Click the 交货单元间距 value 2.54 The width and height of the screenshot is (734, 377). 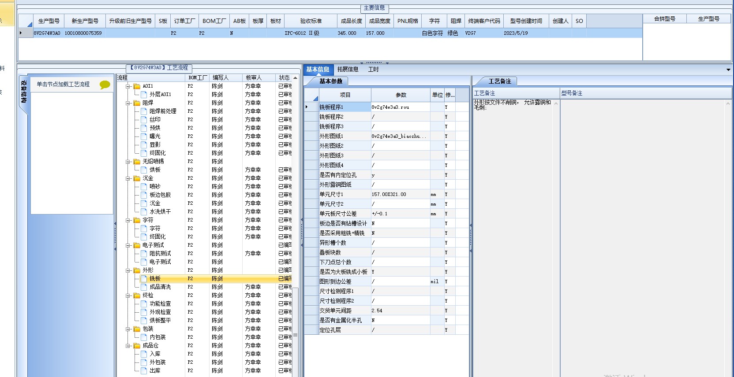pos(401,310)
